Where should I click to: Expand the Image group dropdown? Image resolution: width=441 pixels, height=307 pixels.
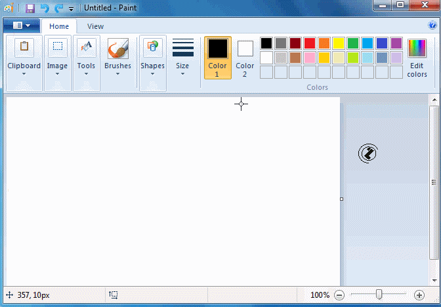[x=57, y=73]
